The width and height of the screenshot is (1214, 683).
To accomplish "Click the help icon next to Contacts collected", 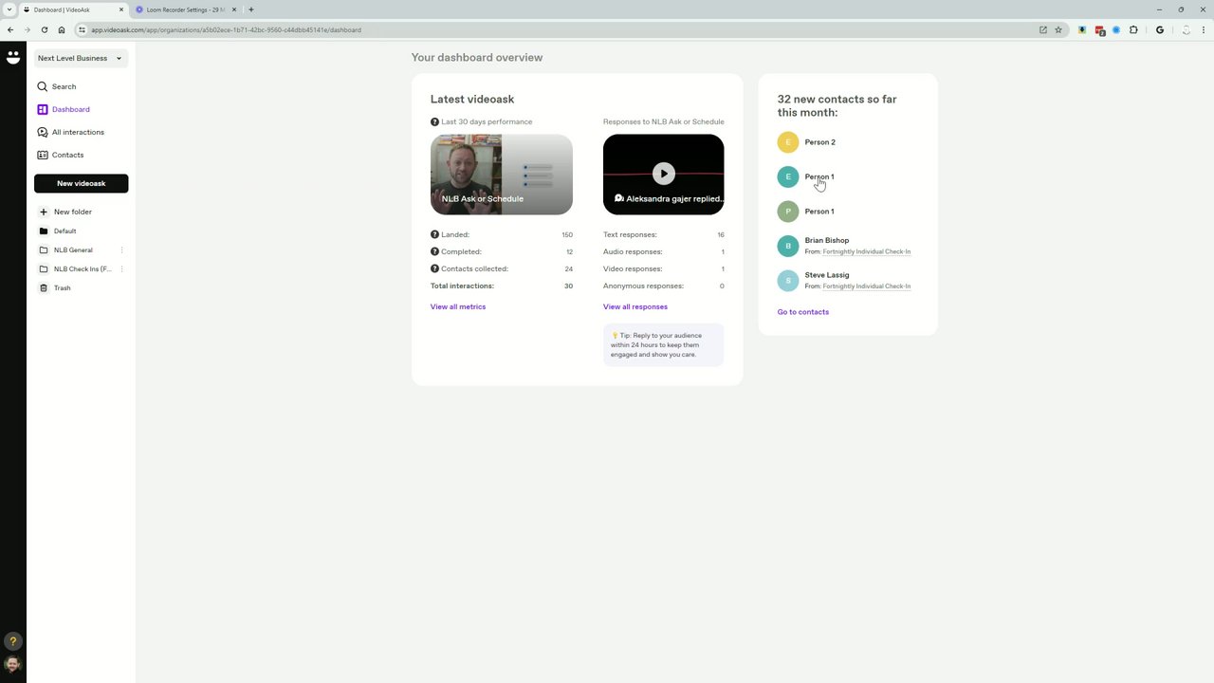I will tap(434, 268).
